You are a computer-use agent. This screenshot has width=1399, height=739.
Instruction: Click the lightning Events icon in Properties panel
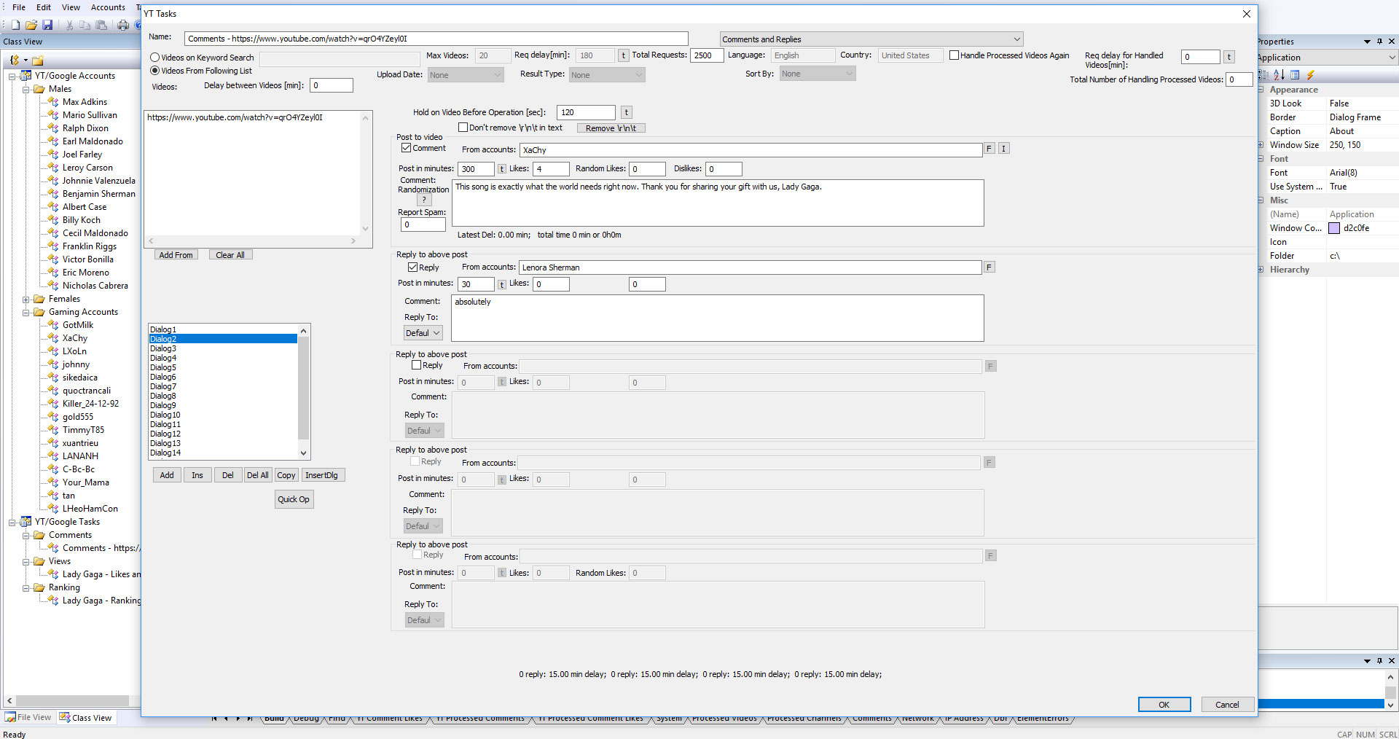click(1311, 74)
